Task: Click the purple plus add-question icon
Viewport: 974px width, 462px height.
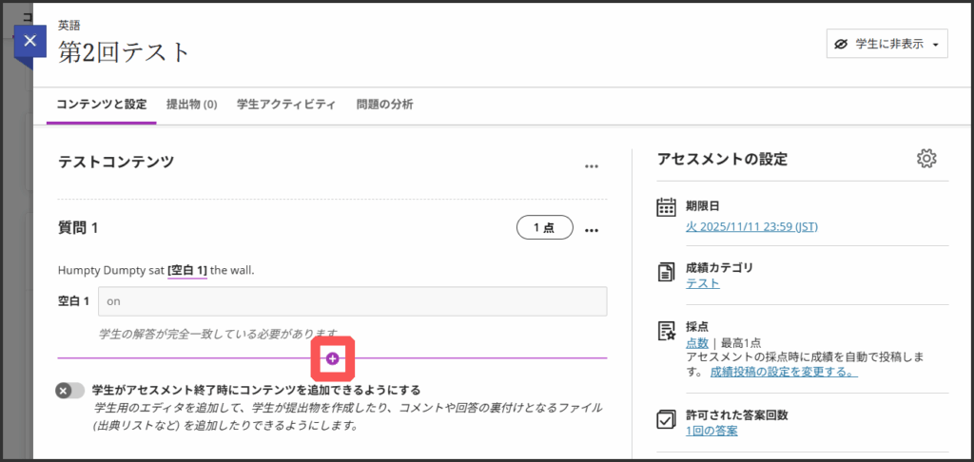Action: (x=333, y=358)
